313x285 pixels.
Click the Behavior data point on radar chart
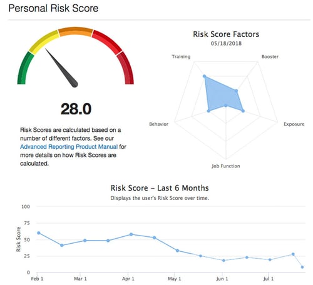tap(208, 111)
